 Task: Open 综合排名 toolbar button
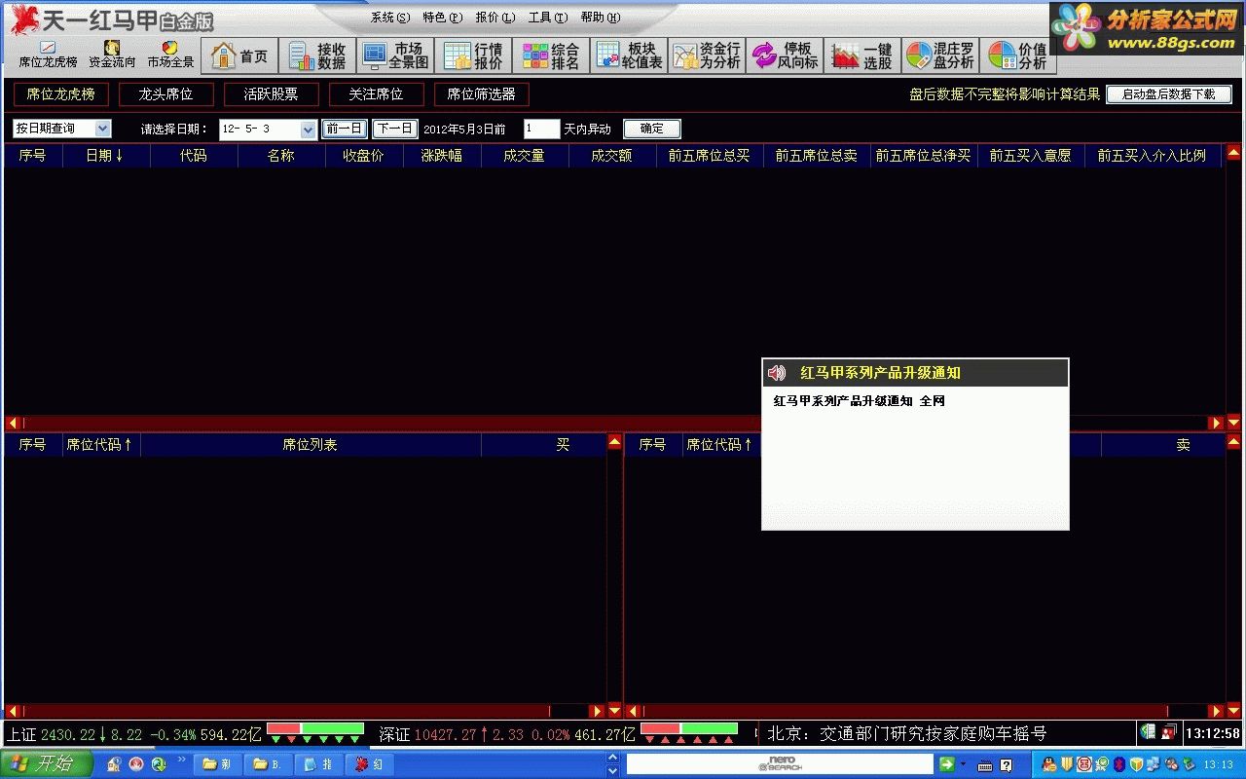(551, 56)
